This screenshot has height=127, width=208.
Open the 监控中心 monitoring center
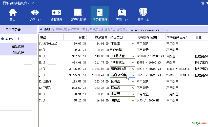[x=35, y=15]
